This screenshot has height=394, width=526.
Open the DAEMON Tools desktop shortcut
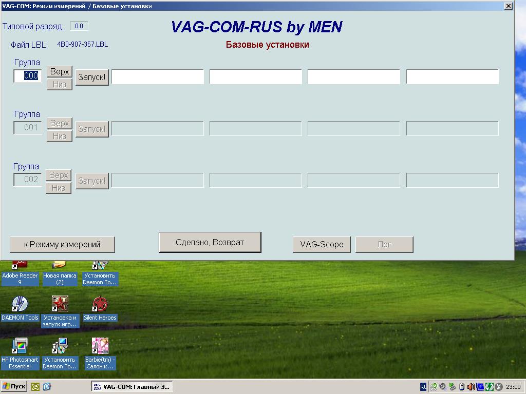[20, 305]
